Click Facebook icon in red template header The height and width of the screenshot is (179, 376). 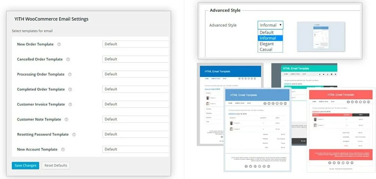(349, 102)
